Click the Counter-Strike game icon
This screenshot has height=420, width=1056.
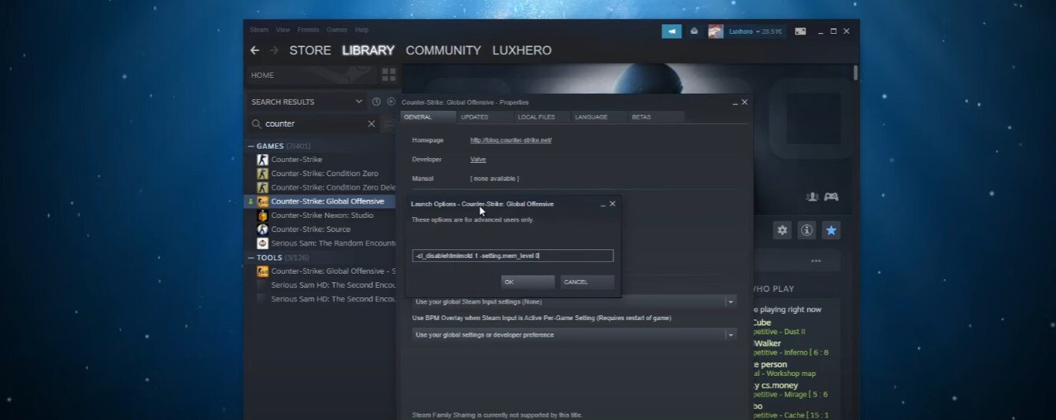tap(263, 160)
